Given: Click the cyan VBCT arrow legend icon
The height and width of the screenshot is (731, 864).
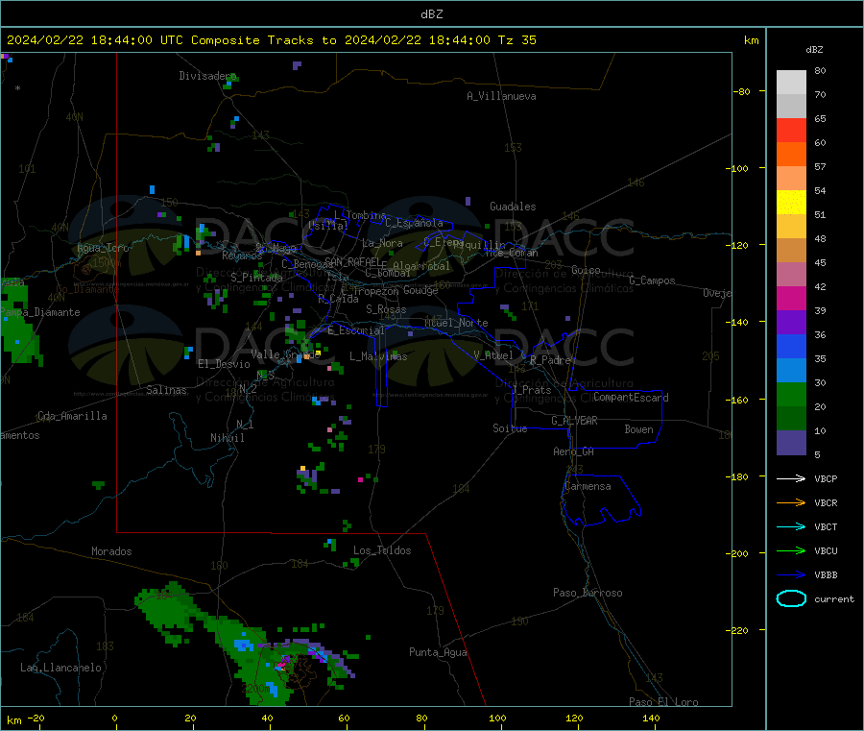Looking at the screenshot, I should pos(791,527).
